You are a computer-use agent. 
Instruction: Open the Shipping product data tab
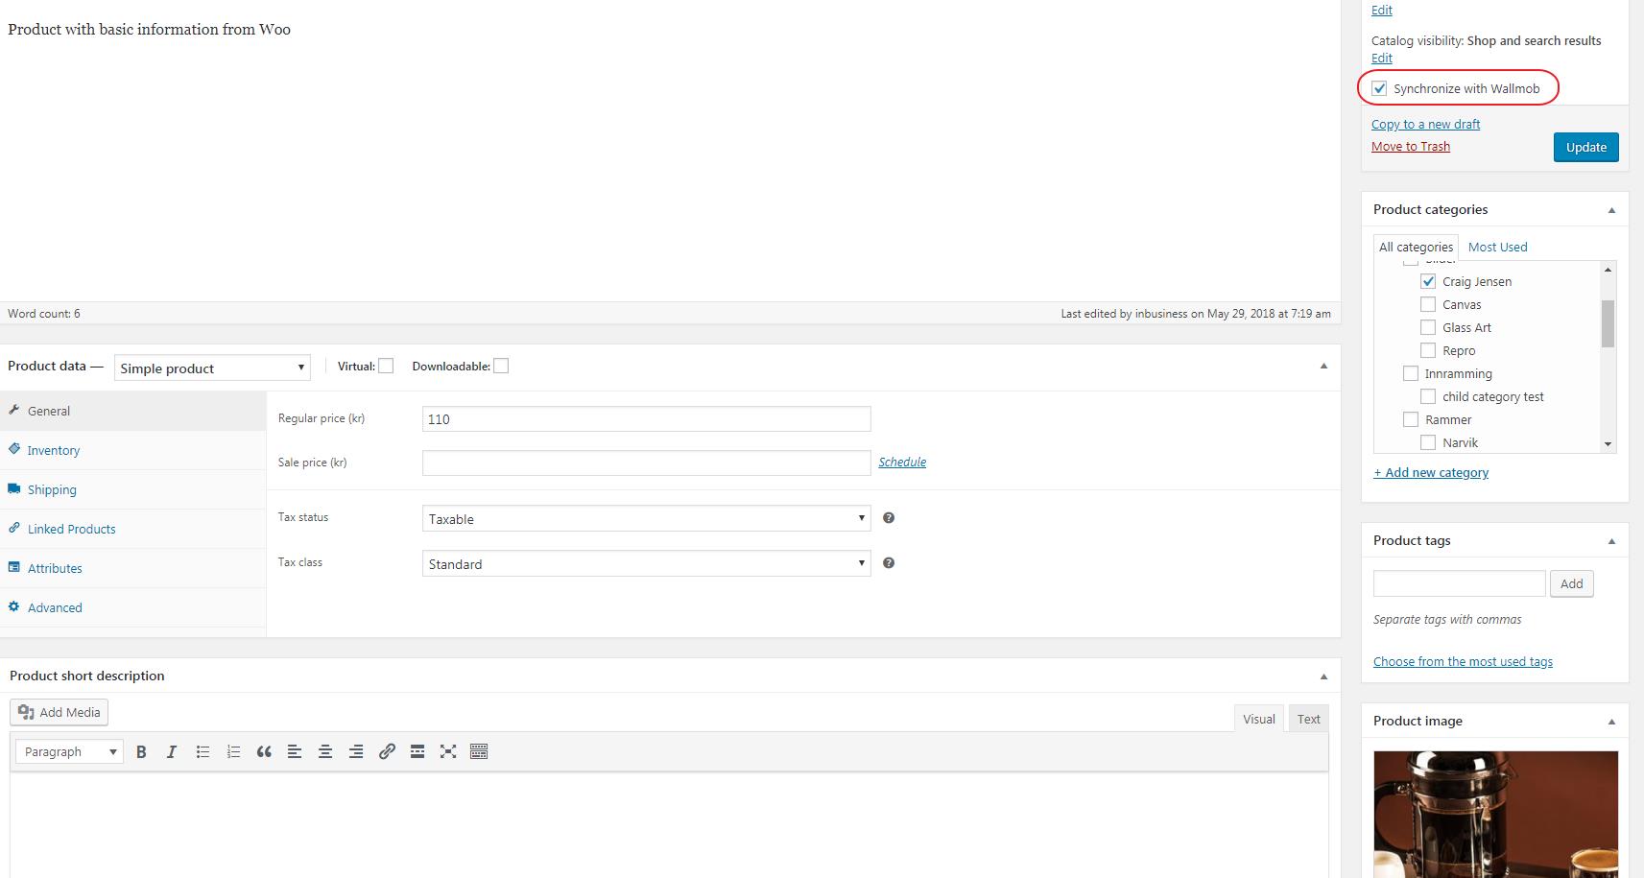(132, 489)
